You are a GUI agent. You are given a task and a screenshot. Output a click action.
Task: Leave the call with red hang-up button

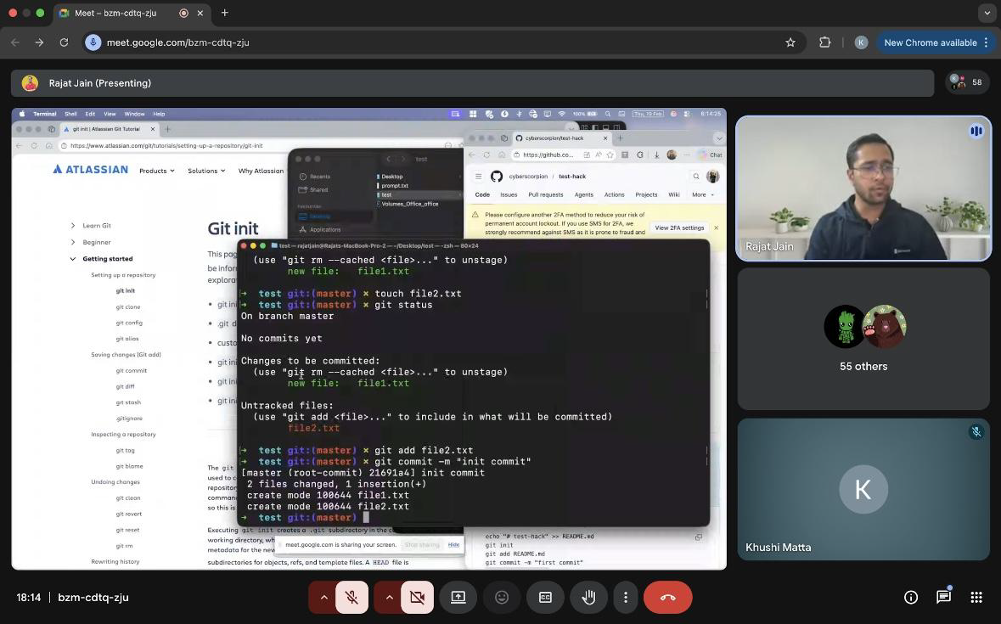pyautogui.click(x=668, y=598)
